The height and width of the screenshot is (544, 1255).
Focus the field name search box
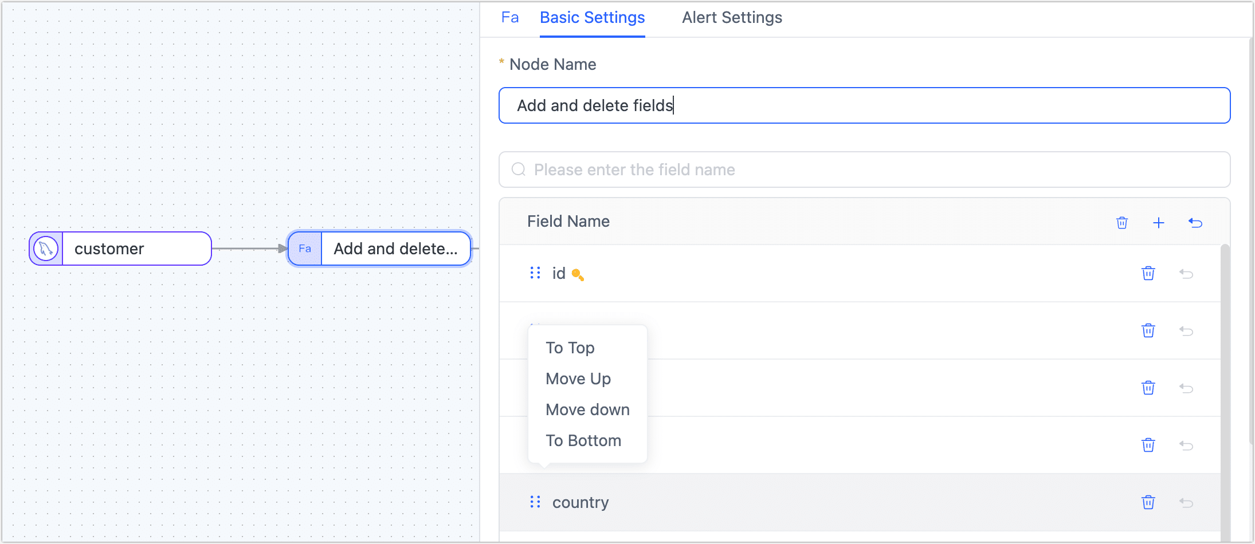point(864,169)
